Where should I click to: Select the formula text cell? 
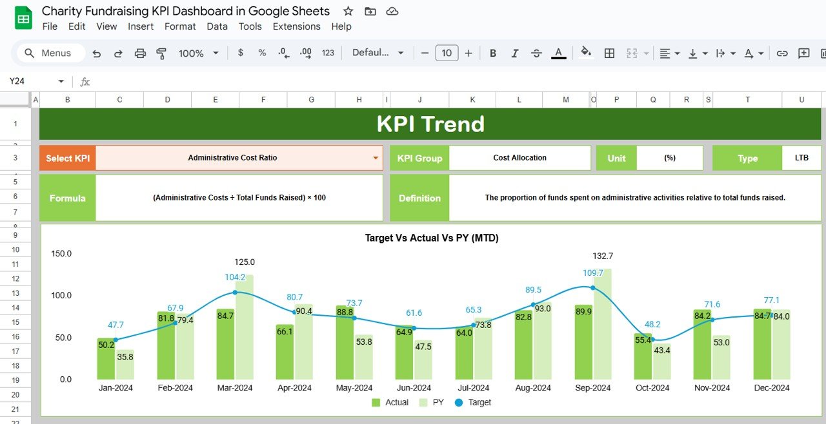click(x=239, y=198)
